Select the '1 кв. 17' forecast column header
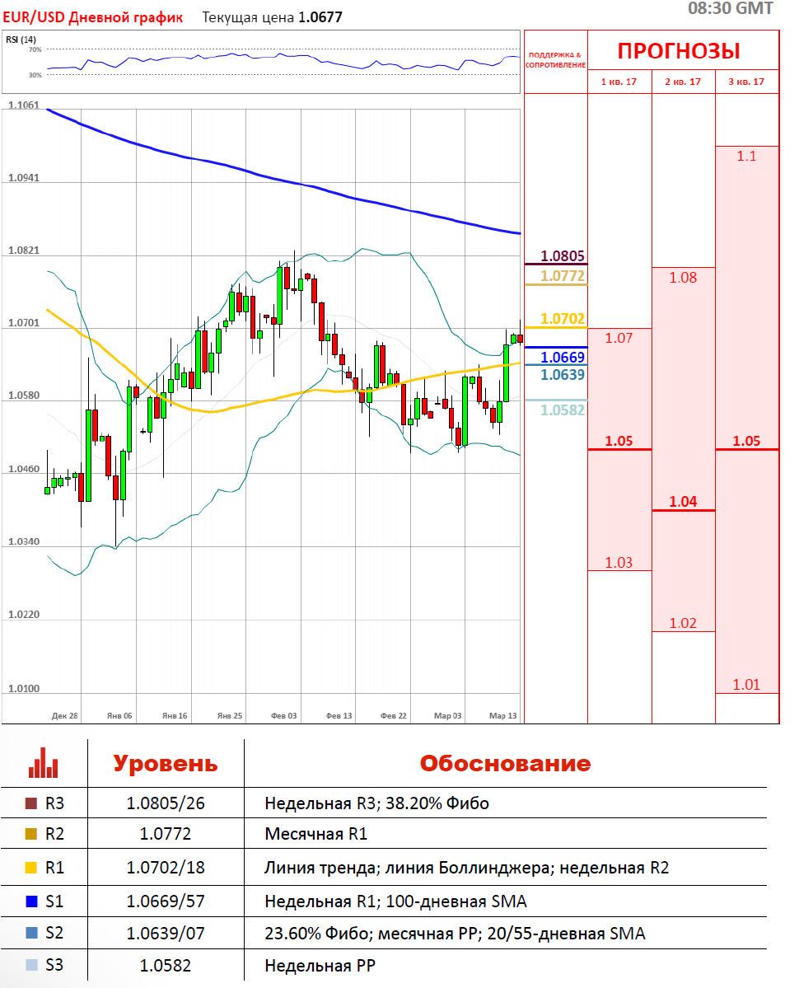Image resolution: width=799 pixels, height=988 pixels. (x=619, y=82)
